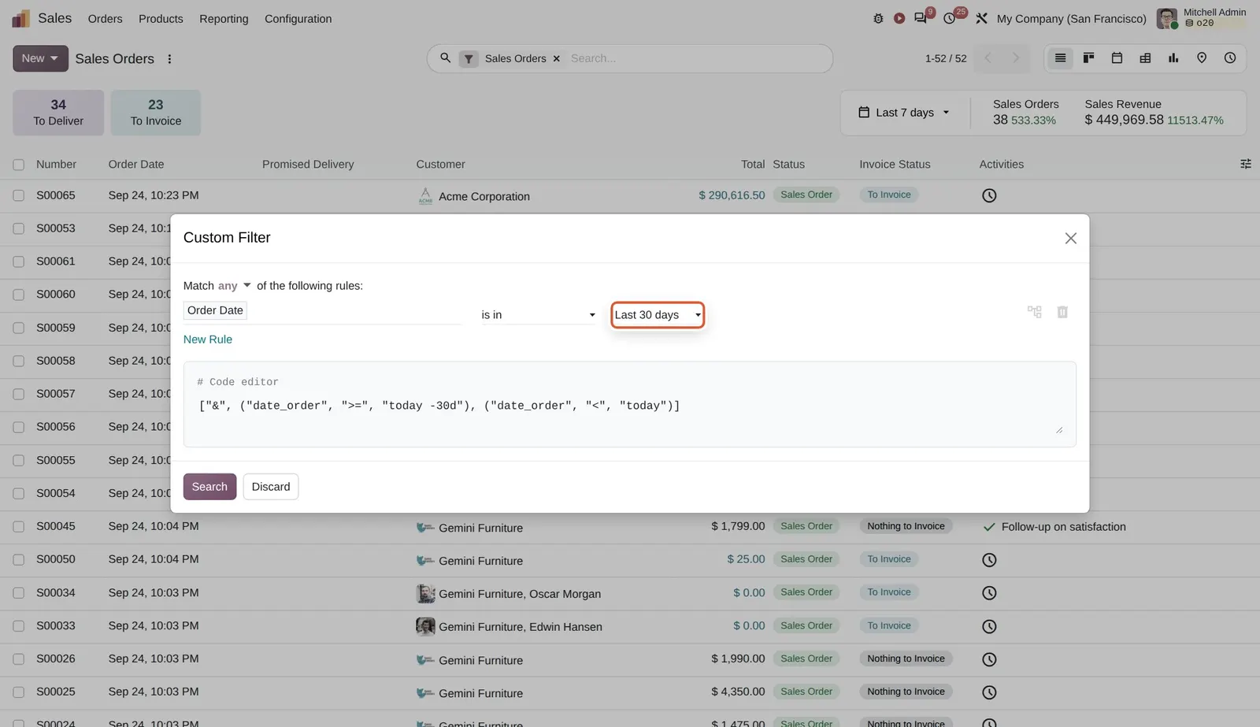Screen dimensions: 1260x727
Task: Open activity clock for S00065
Action: (989, 195)
